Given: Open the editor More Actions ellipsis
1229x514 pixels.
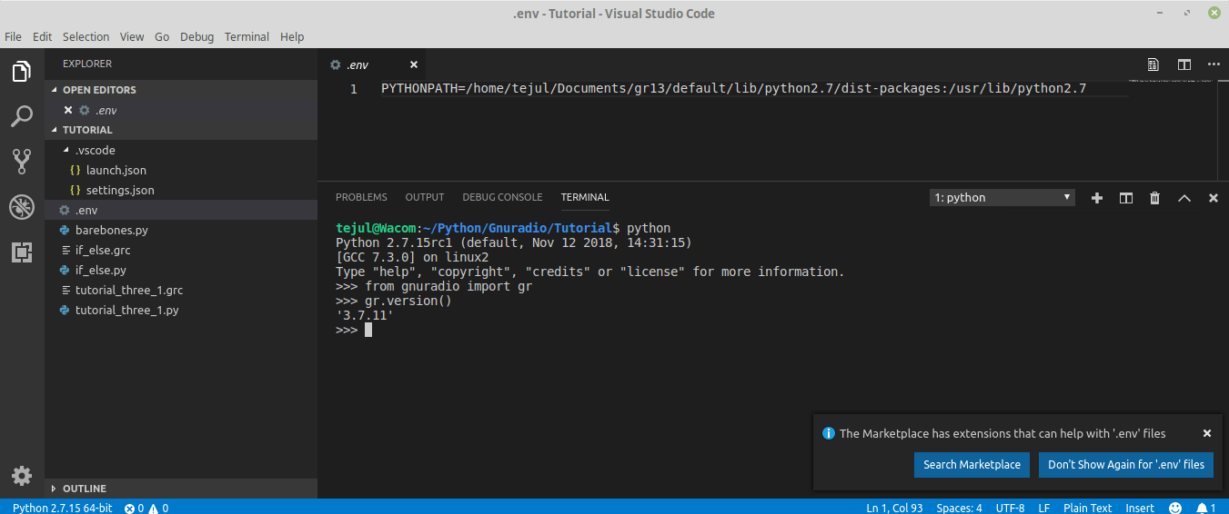Looking at the screenshot, I should [x=1213, y=64].
